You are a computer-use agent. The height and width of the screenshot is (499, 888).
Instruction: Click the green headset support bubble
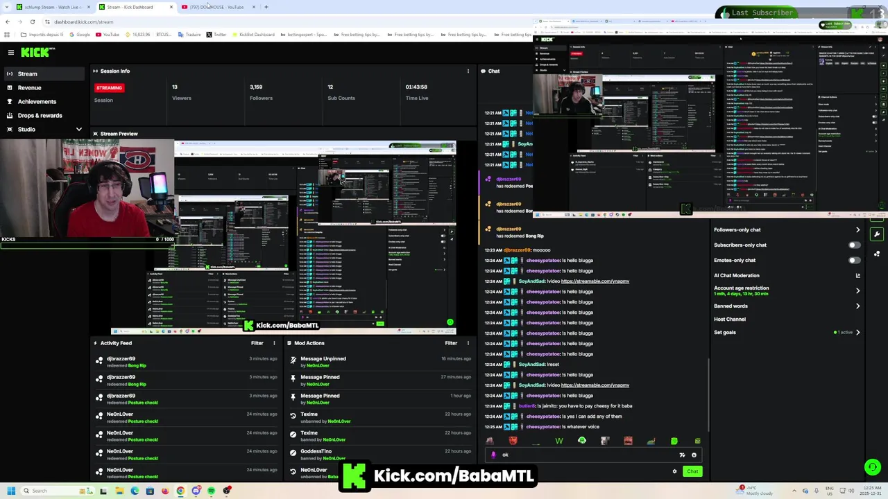point(873,467)
